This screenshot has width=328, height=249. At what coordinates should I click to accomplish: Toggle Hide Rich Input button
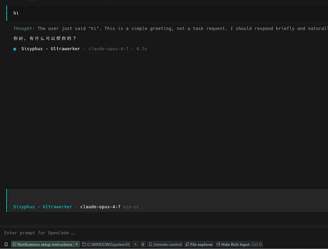(239, 245)
